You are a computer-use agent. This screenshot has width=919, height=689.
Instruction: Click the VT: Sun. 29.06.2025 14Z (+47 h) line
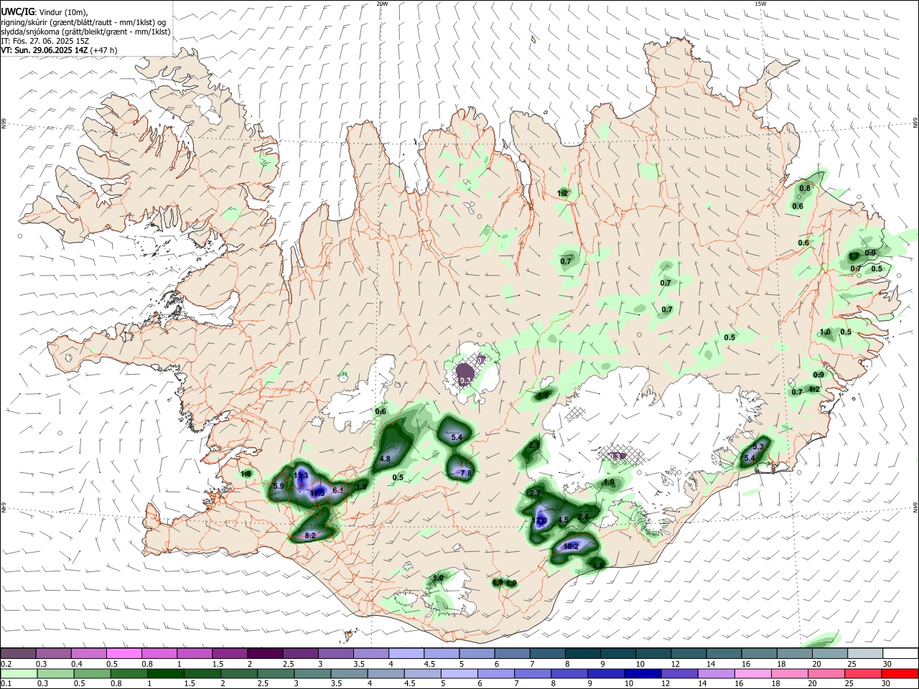59,50
